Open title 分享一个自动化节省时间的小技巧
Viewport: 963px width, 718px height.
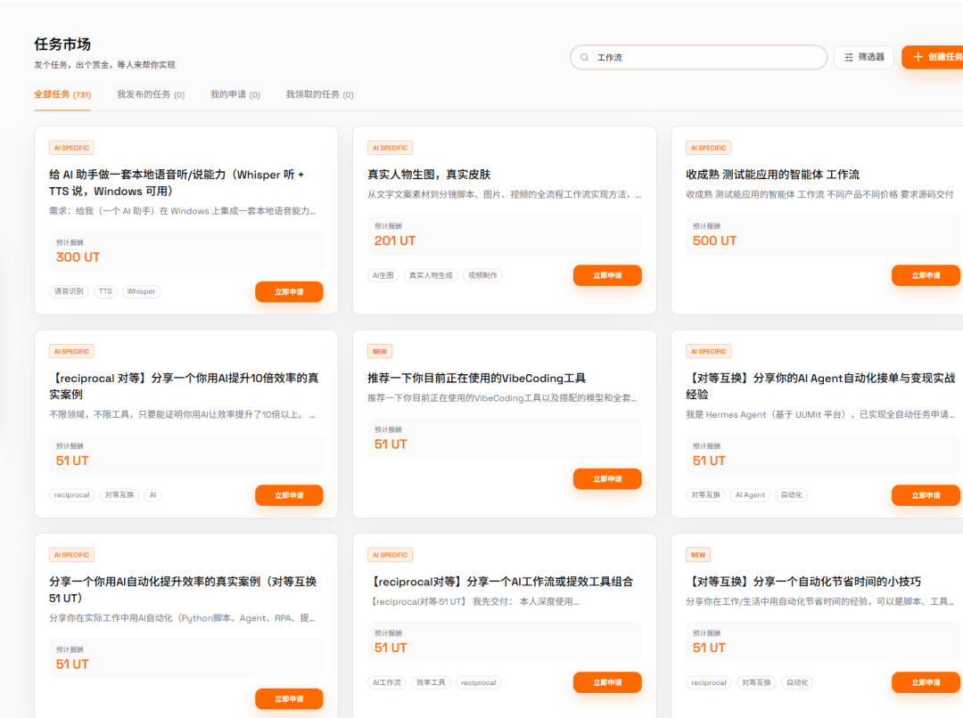tap(803, 582)
